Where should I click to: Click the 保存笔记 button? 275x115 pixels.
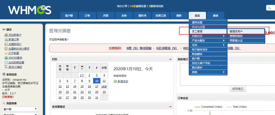(x=238, y=89)
